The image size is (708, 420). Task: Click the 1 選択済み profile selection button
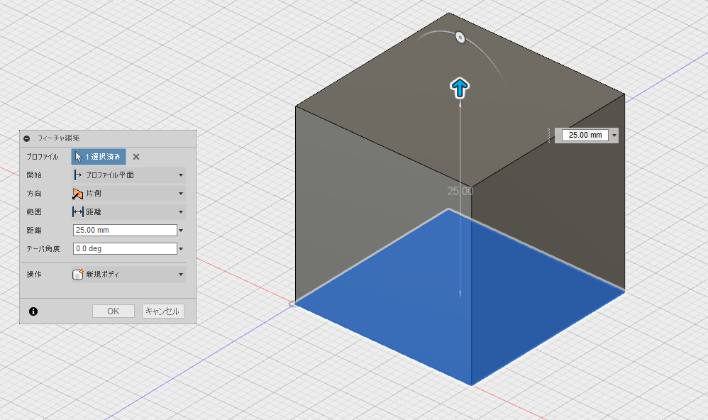(x=99, y=157)
